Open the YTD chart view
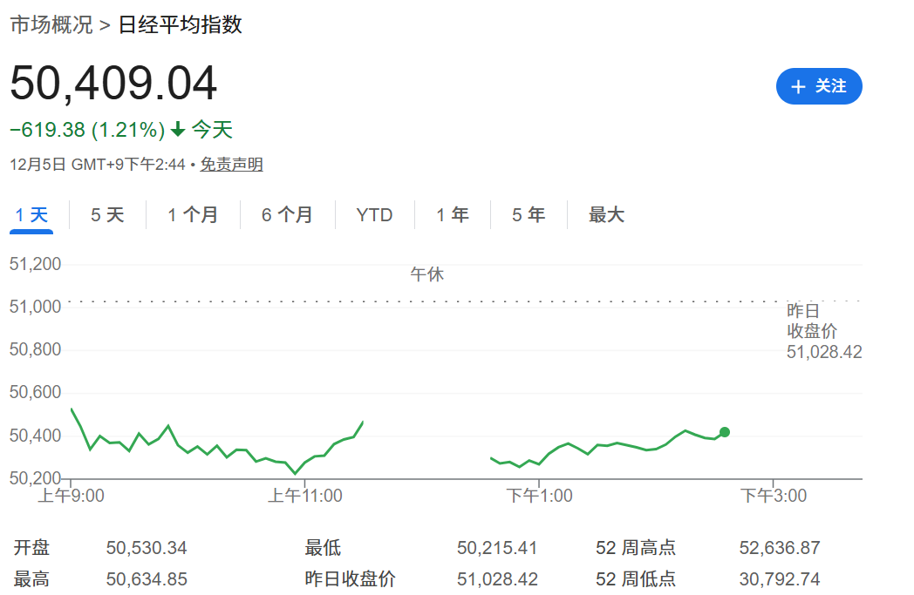Image resolution: width=914 pixels, height=595 pixels. [375, 214]
